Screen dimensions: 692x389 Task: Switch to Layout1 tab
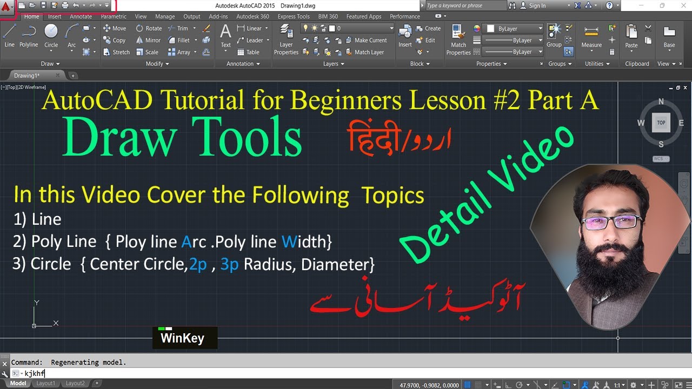[x=45, y=383]
